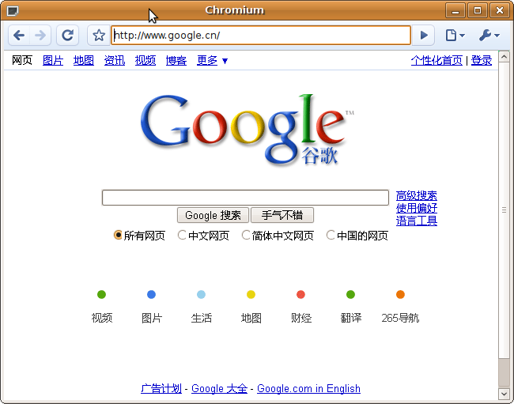
Task: Click the light blue 生活 dot icon
Action: click(x=202, y=295)
